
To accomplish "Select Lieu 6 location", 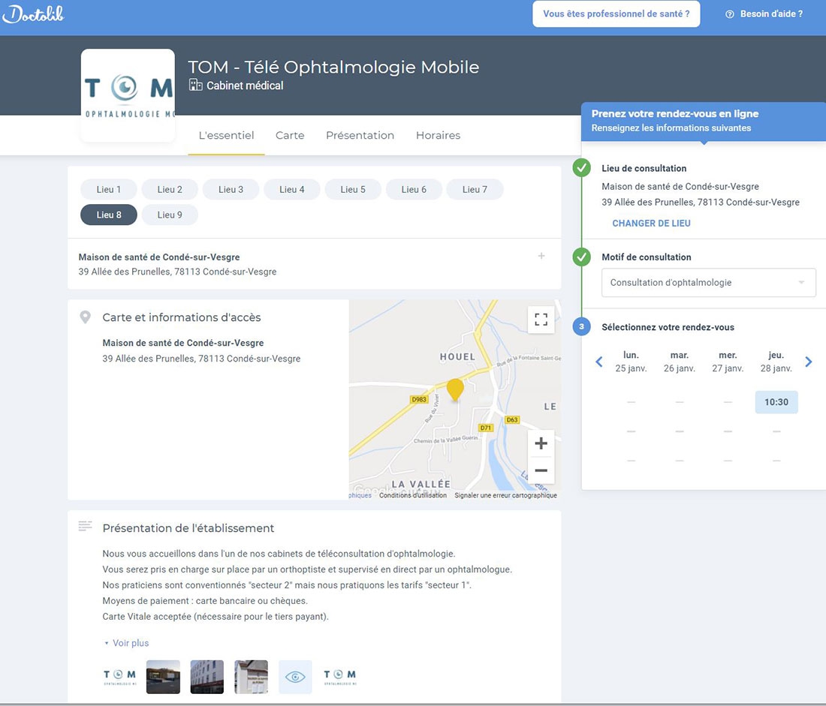I will point(414,190).
